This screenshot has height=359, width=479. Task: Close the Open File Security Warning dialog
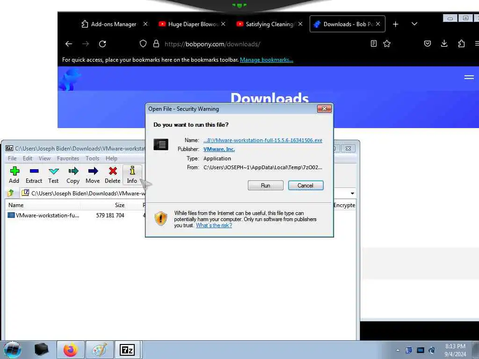pos(324,108)
